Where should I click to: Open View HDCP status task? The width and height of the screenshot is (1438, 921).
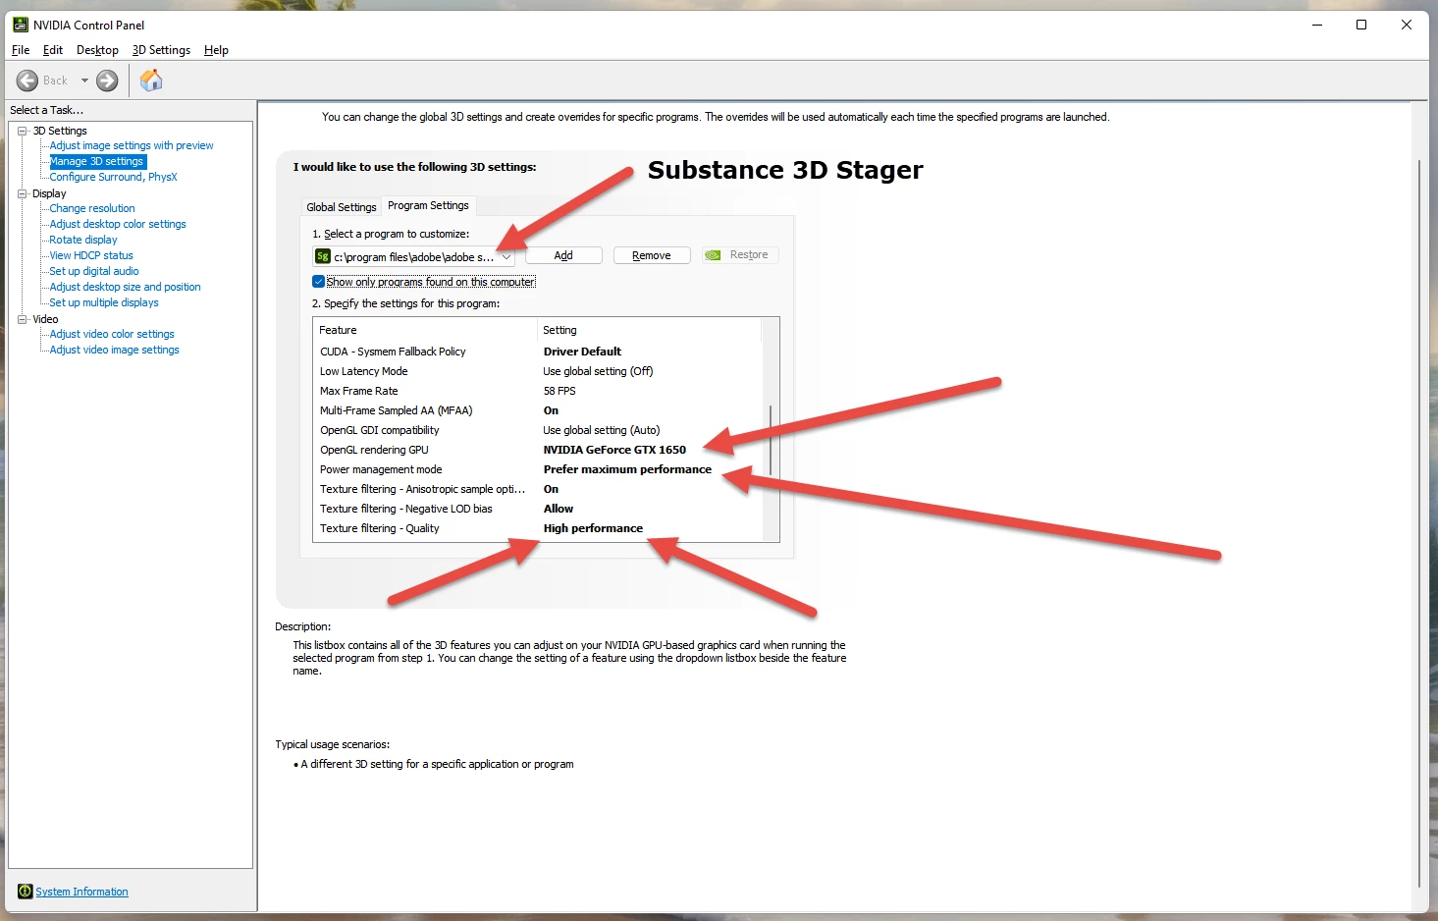tap(91, 255)
